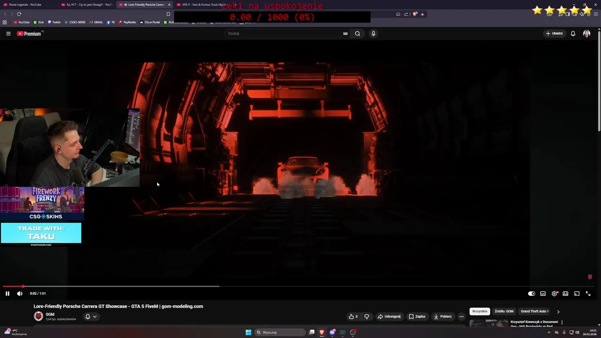601x338 pixels.
Task: Show hidden system tray icons
Action: coord(549,332)
